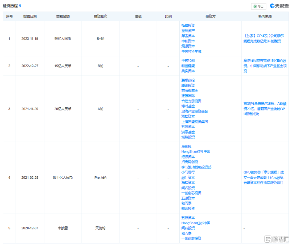291x245 pixels.
Task: Open investor link 至辰资产
Action: pos(188,30)
